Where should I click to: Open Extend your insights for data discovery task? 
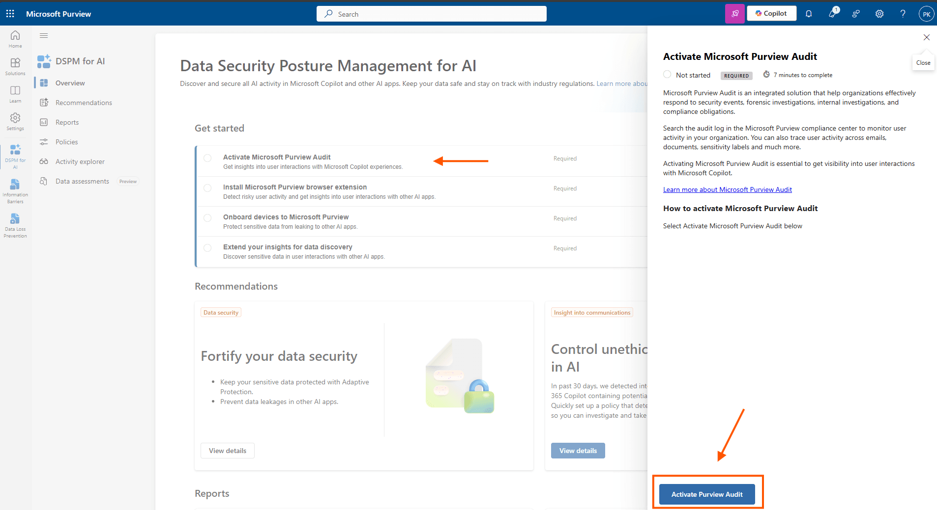[x=288, y=247]
